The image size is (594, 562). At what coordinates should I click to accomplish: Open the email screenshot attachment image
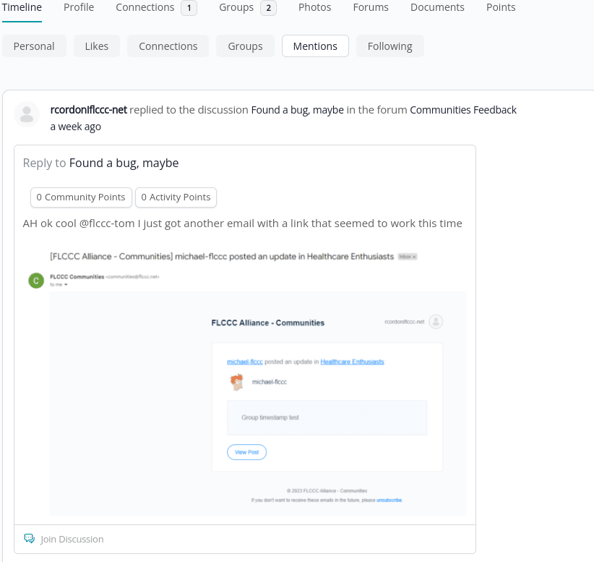click(246, 382)
